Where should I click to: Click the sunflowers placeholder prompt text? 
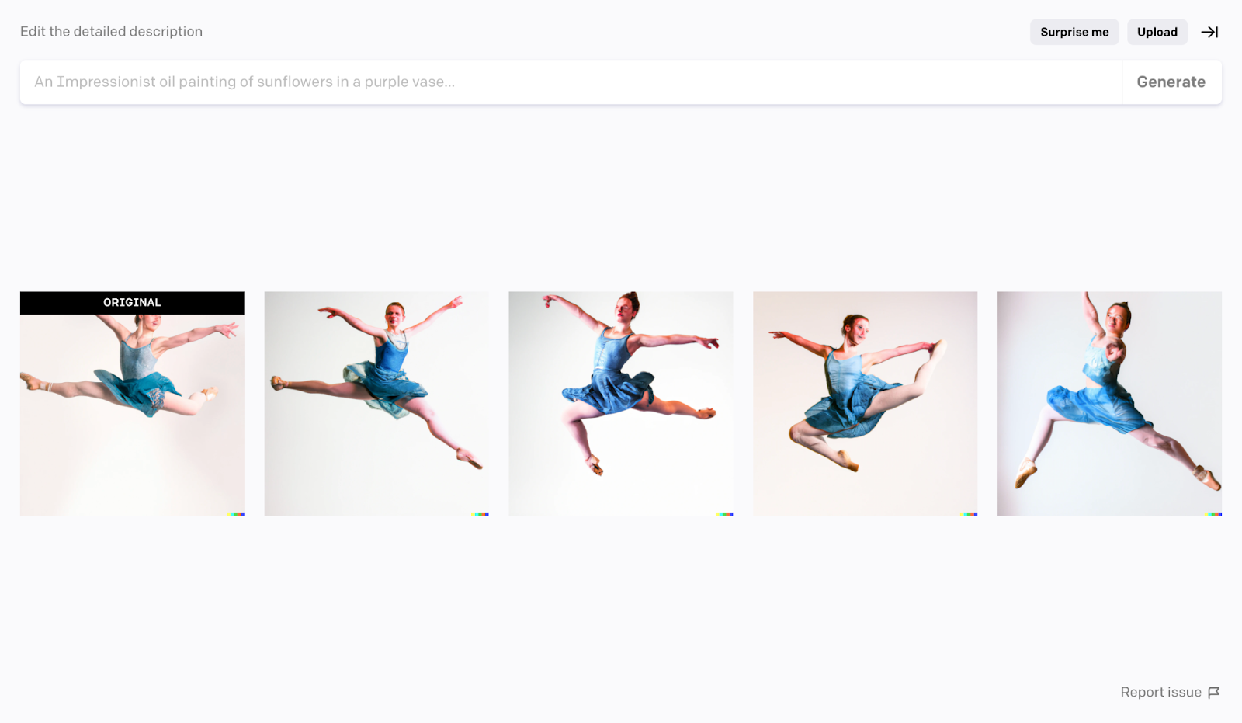[245, 82]
